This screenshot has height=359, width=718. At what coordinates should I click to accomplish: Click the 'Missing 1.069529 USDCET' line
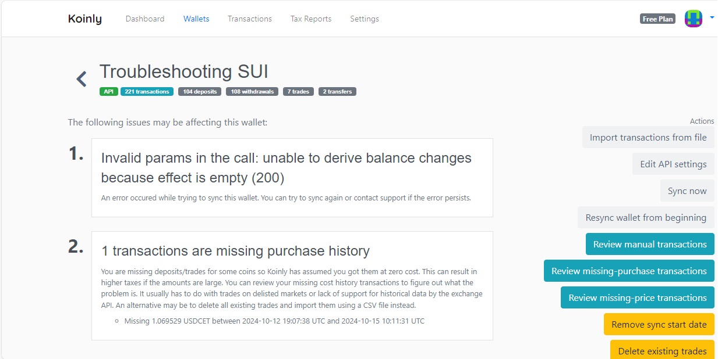[x=274, y=321]
